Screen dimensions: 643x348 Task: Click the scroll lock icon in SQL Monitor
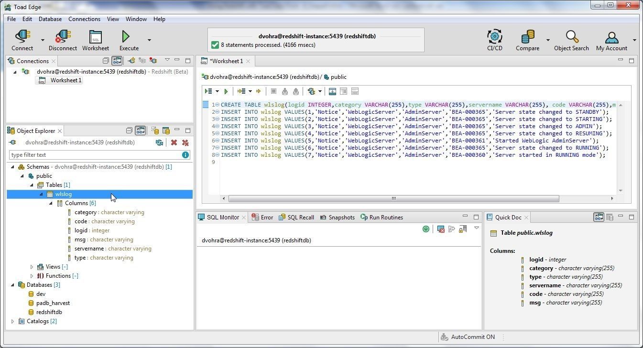(x=462, y=229)
